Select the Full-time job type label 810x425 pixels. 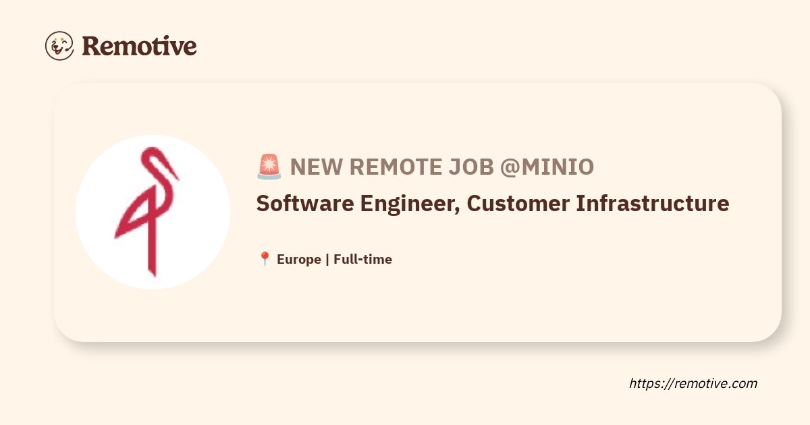click(362, 259)
